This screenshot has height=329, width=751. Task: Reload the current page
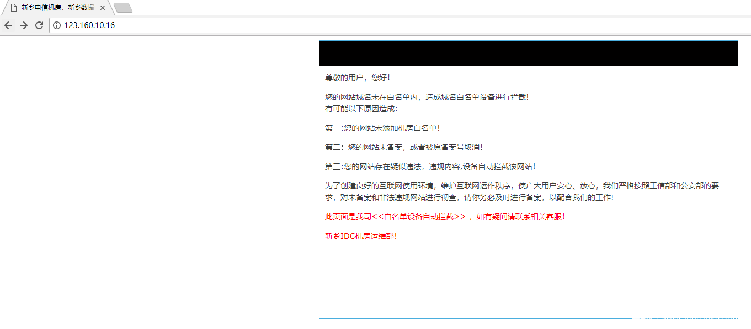pyautogui.click(x=39, y=25)
